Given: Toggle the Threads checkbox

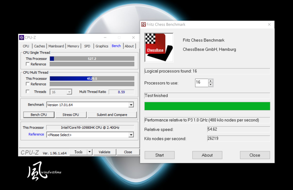Looking at the screenshot, I should (28, 92).
